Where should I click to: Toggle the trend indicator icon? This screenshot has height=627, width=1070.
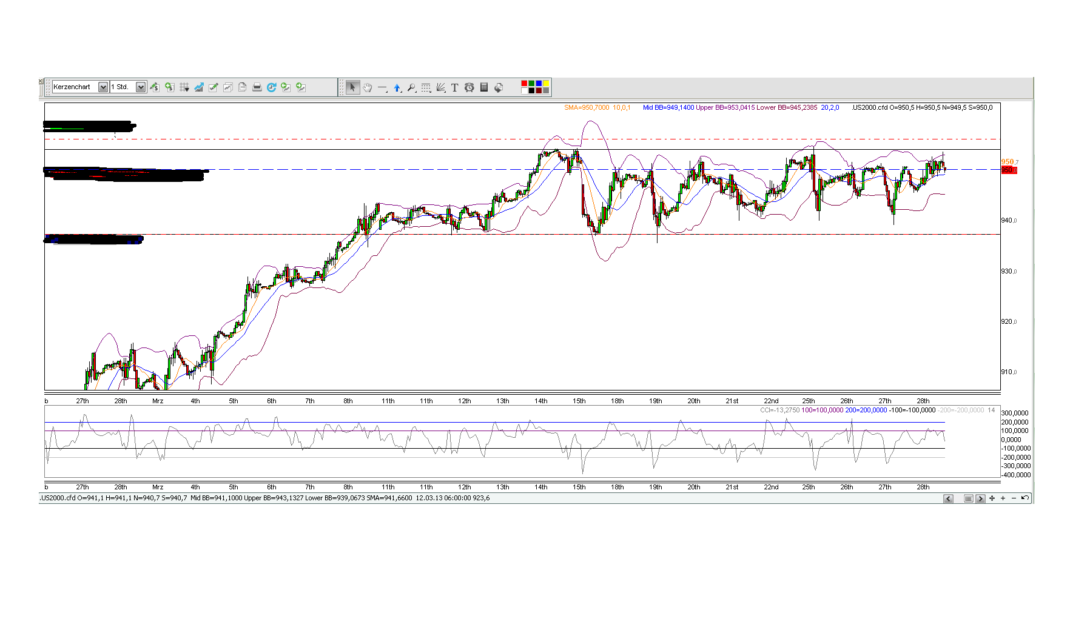199,87
